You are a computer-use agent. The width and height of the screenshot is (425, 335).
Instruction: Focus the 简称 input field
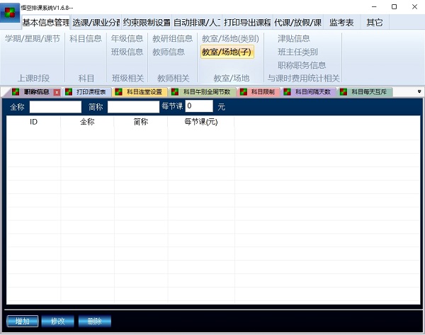133,107
